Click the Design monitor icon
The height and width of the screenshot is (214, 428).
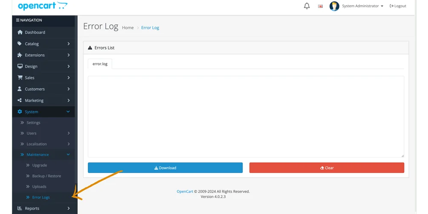tap(20, 66)
